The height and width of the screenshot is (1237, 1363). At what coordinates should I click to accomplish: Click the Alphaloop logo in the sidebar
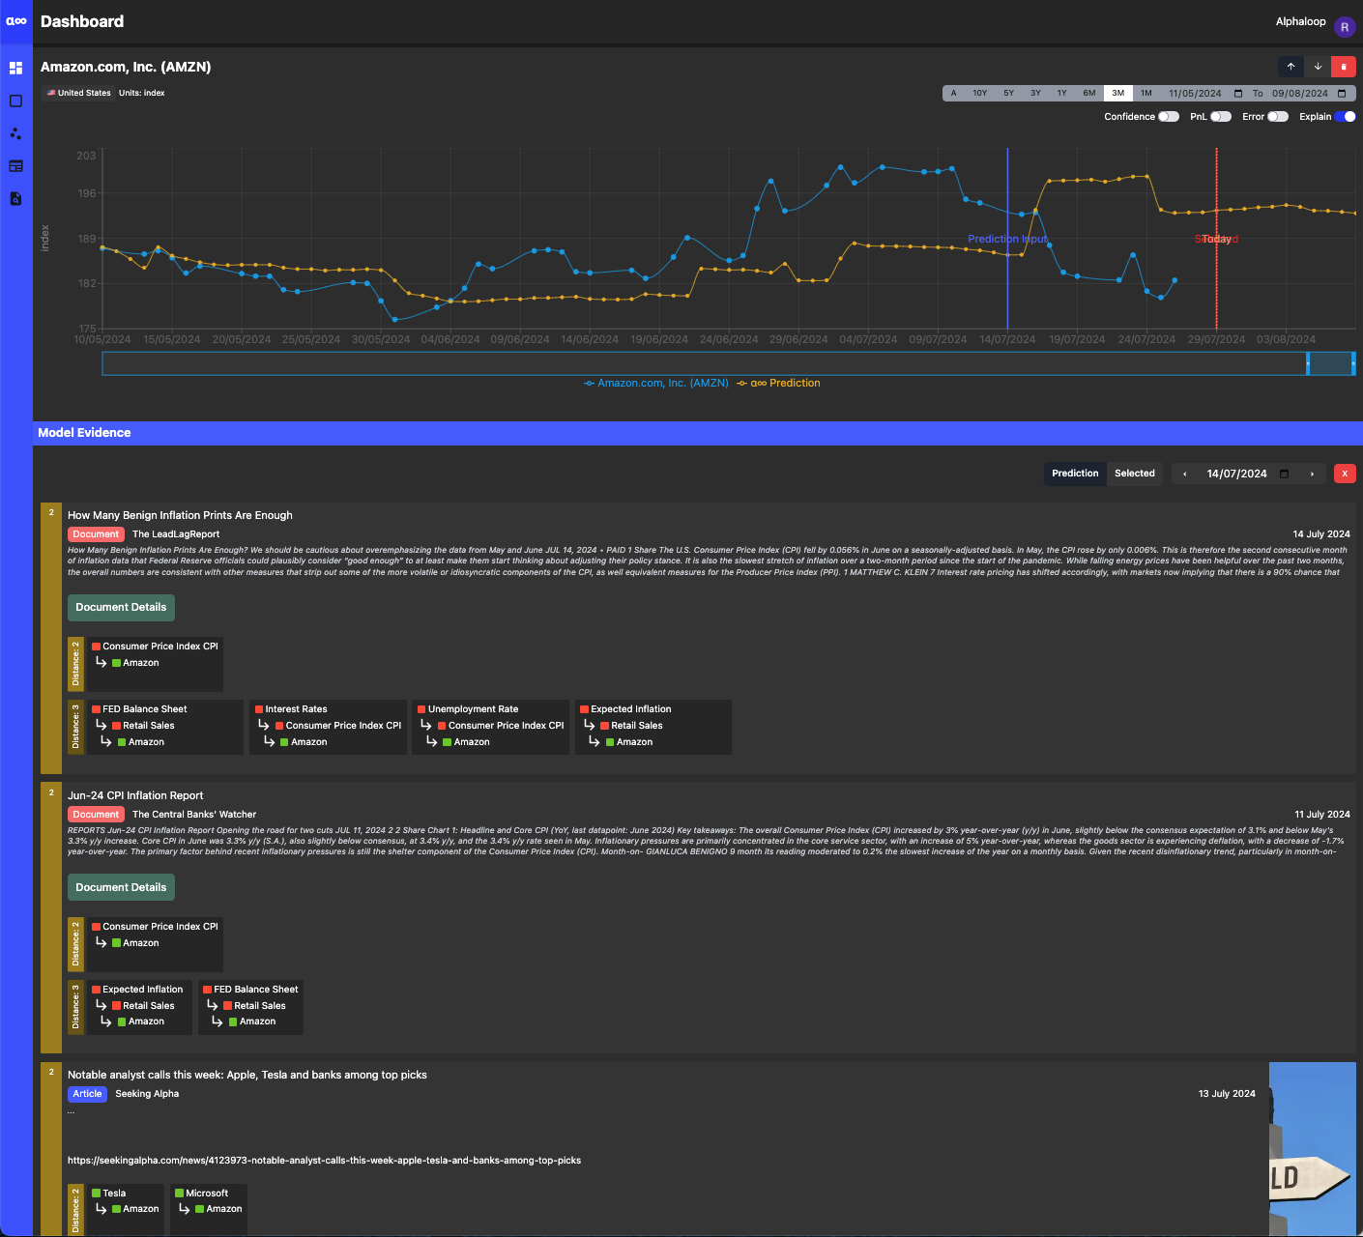click(16, 20)
